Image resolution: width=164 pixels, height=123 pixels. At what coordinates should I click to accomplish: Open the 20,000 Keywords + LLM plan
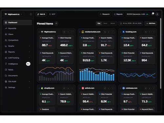(137, 14)
